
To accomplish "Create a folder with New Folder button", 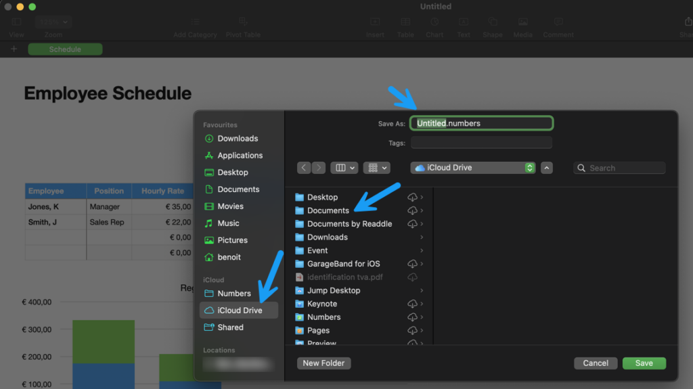I will (x=323, y=363).
